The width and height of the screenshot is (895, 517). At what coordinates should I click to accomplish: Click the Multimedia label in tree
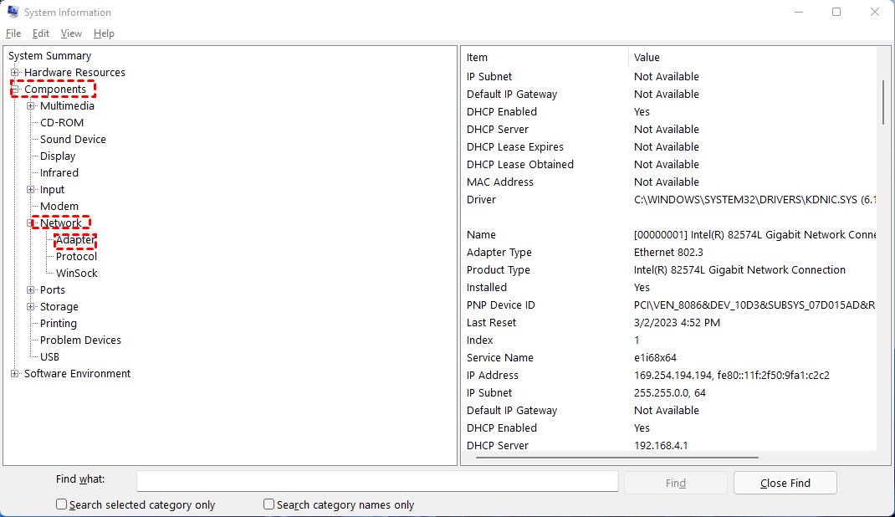[68, 106]
